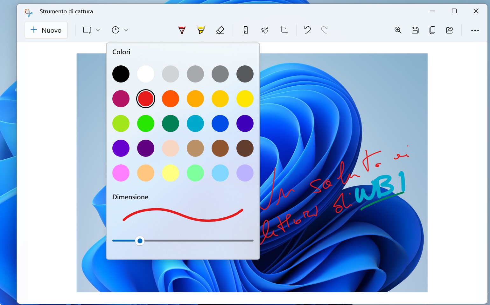Open the delay timer dropdown chevron
This screenshot has width=490, height=305.
pyautogui.click(x=126, y=30)
